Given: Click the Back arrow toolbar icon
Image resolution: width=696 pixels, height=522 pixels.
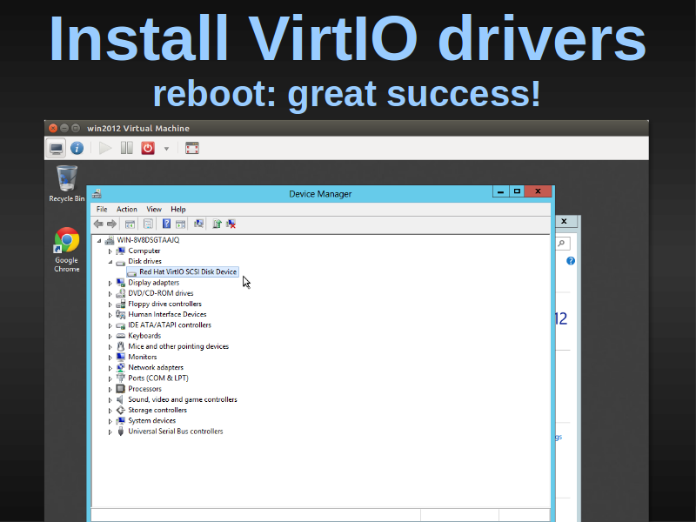Looking at the screenshot, I should 98,224.
